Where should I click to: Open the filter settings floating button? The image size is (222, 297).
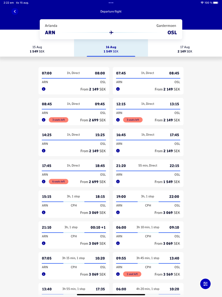click(205, 284)
